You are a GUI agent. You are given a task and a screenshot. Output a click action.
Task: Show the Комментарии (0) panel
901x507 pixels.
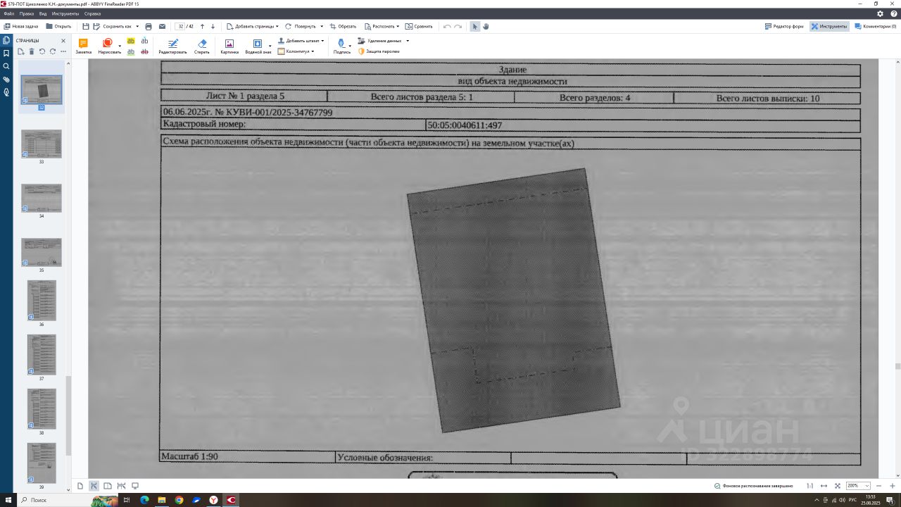(875, 26)
